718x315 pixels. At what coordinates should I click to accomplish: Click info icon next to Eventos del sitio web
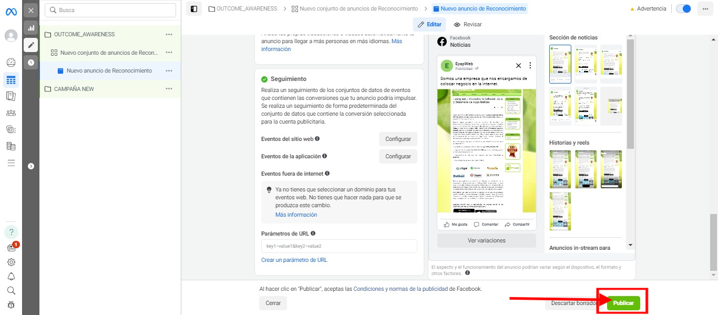pos(317,139)
